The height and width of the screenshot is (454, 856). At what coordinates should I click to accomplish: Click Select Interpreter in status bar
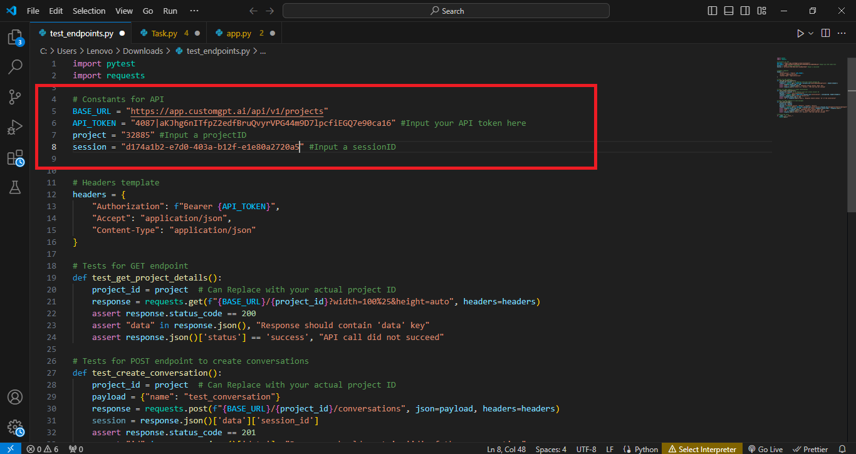pos(702,448)
